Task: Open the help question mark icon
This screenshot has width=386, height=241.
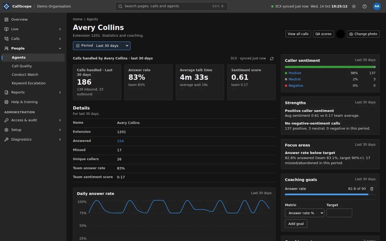Action: (365, 6)
